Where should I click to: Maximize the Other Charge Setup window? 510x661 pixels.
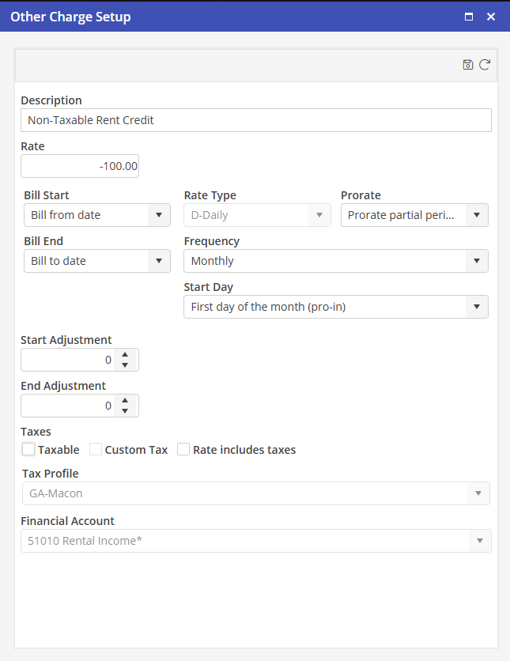click(x=469, y=17)
